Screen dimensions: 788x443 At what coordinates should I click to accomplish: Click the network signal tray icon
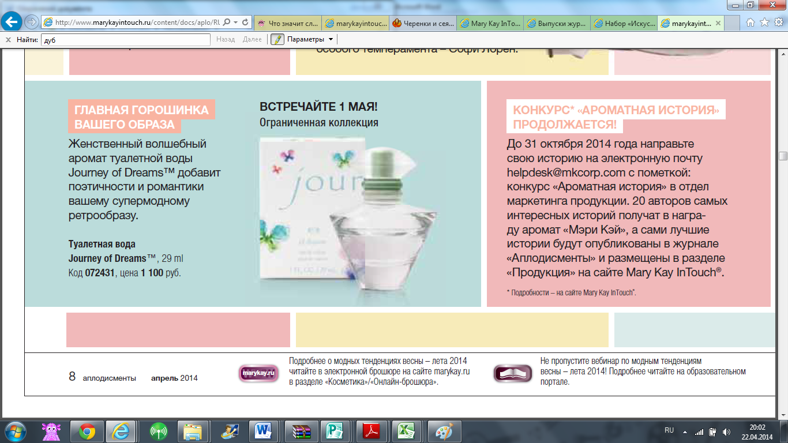pyautogui.click(x=699, y=431)
